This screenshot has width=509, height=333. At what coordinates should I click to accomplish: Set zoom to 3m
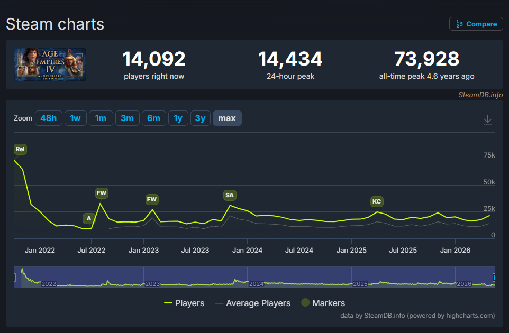[x=127, y=118]
